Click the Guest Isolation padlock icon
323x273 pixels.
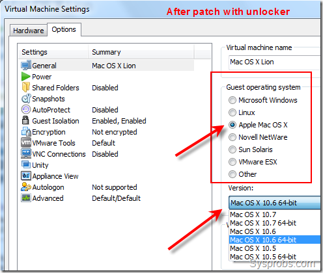(25, 120)
